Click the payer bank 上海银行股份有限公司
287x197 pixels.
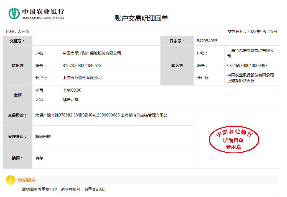(x=82, y=78)
